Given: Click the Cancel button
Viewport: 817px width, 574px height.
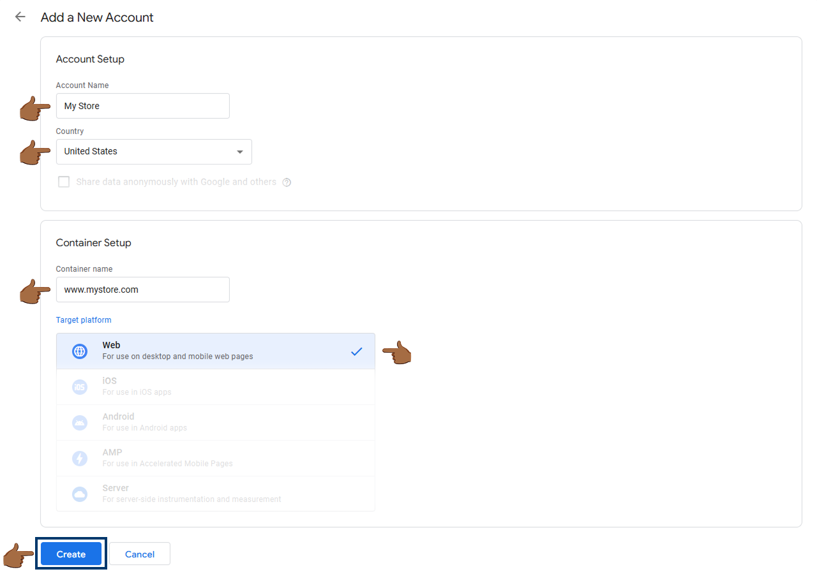Looking at the screenshot, I should pyautogui.click(x=140, y=554).
